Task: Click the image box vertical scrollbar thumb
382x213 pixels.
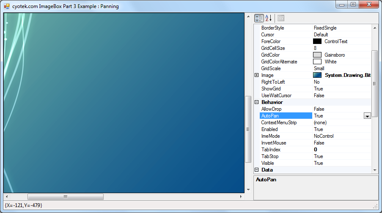Action: (248, 129)
